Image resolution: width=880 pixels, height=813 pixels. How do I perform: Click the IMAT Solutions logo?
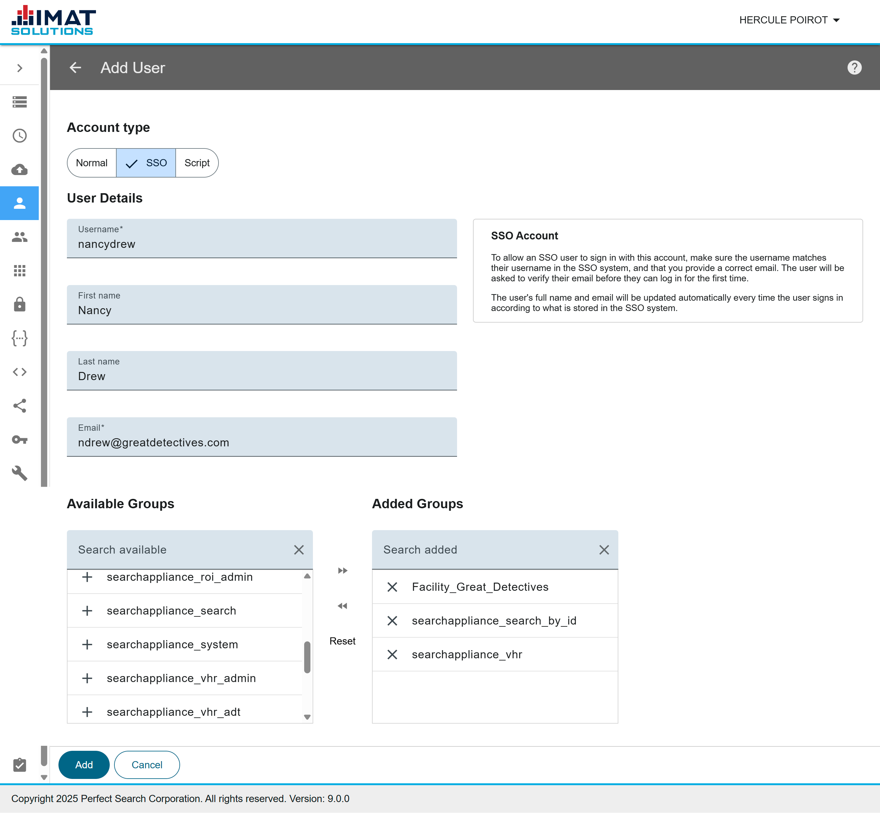point(53,21)
